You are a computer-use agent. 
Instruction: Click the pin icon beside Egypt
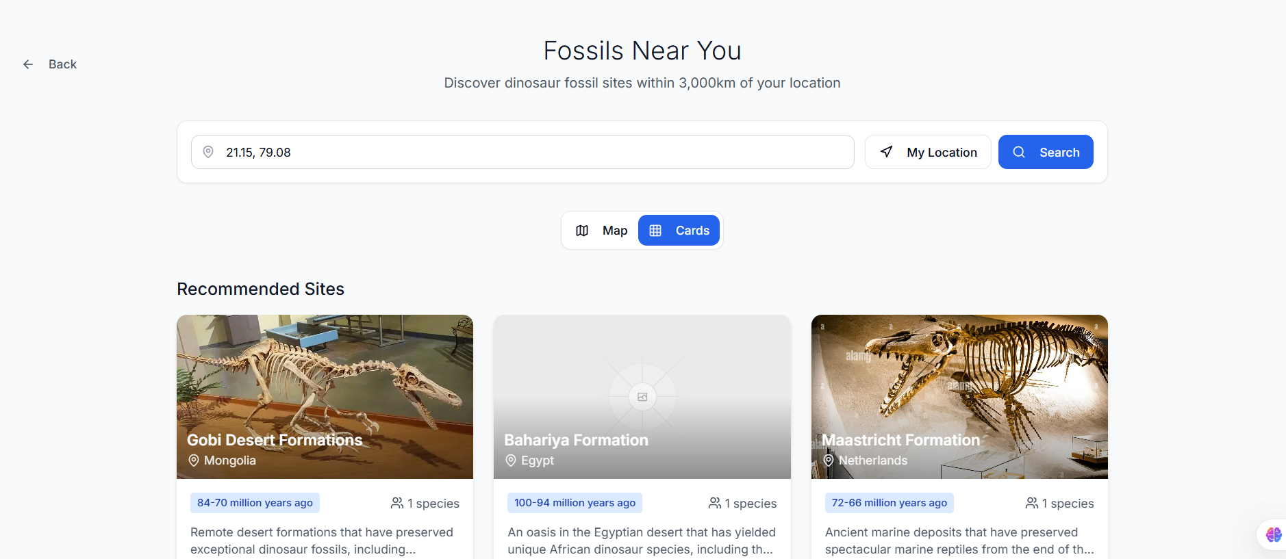point(511,460)
